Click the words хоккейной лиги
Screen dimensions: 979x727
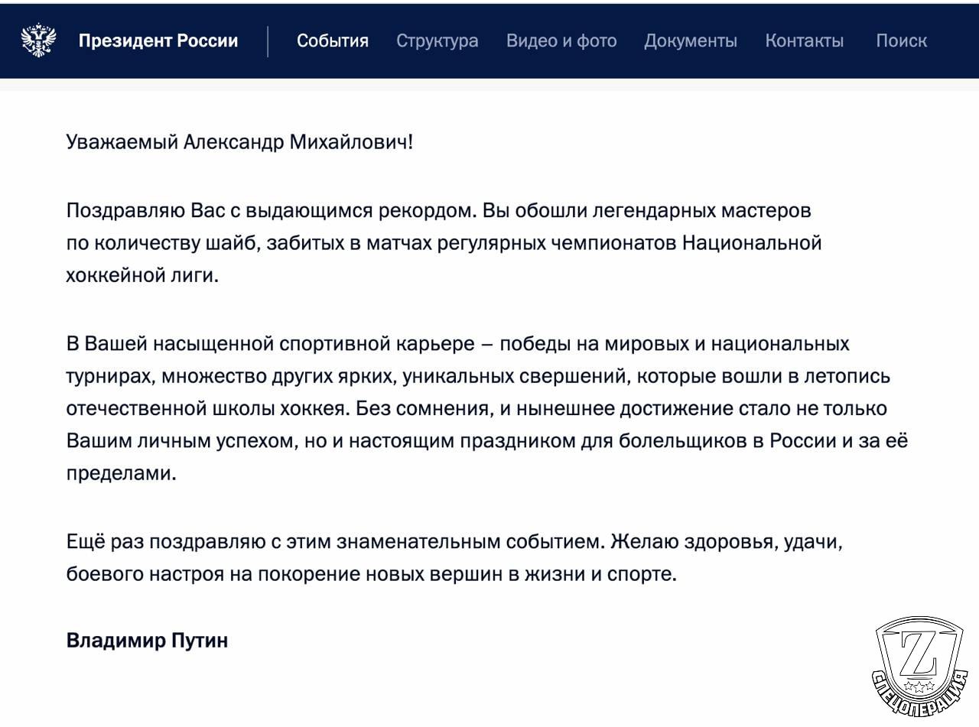pos(142,276)
